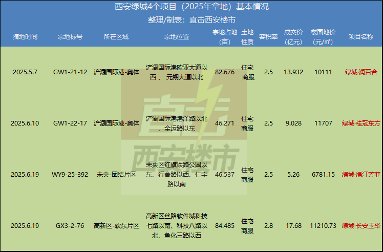Click the location 未央区红旗铁路公园以东

177,175
